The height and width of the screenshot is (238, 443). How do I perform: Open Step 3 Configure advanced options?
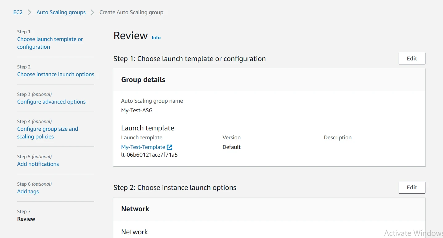(51, 101)
